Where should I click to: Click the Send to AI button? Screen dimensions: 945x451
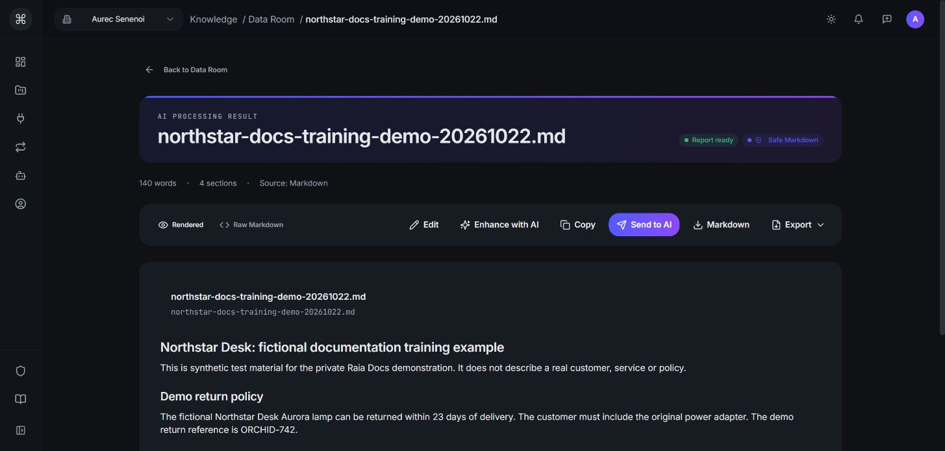[x=644, y=225]
